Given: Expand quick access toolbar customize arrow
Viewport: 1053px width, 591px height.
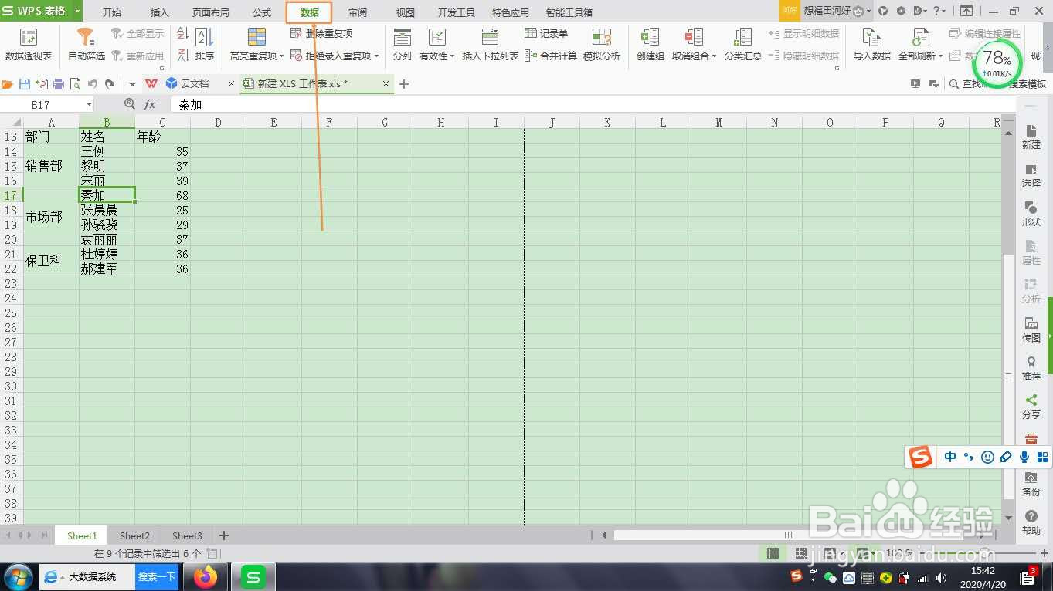Looking at the screenshot, I should point(132,84).
